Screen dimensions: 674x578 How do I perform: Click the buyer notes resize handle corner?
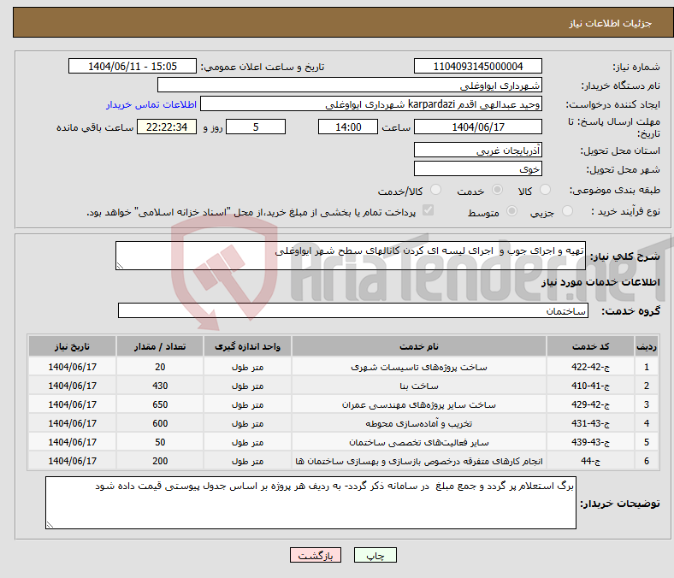(x=50, y=525)
